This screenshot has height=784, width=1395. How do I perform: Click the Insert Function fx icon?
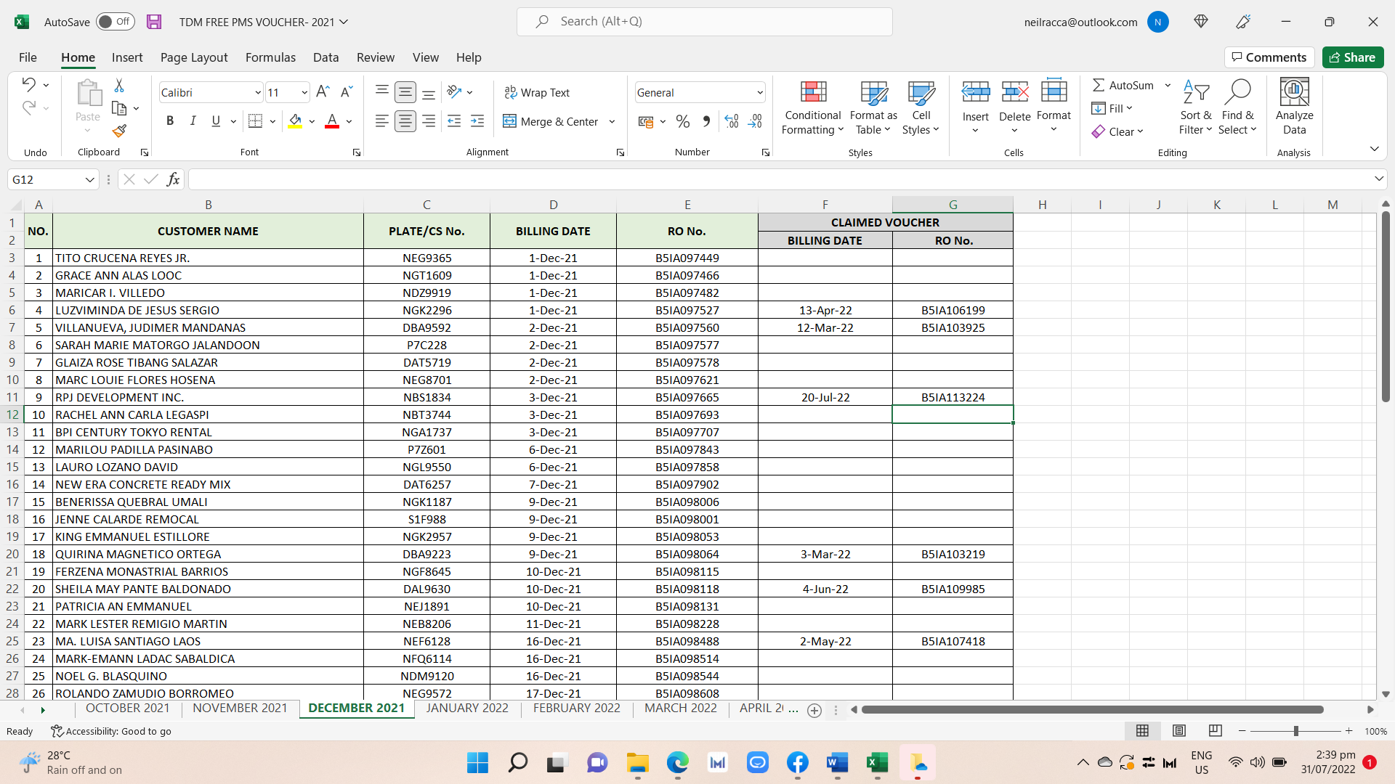[173, 179]
